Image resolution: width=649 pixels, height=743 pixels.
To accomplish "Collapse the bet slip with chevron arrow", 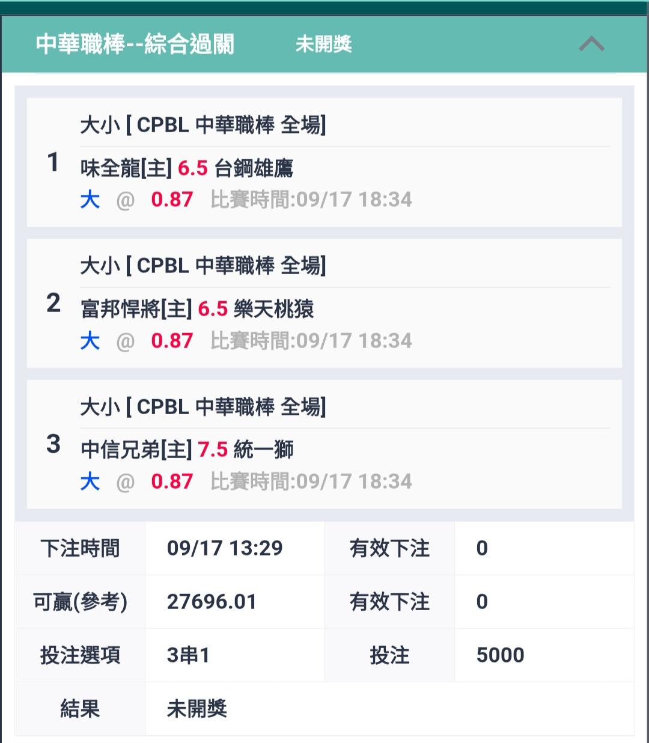I will point(591,44).
